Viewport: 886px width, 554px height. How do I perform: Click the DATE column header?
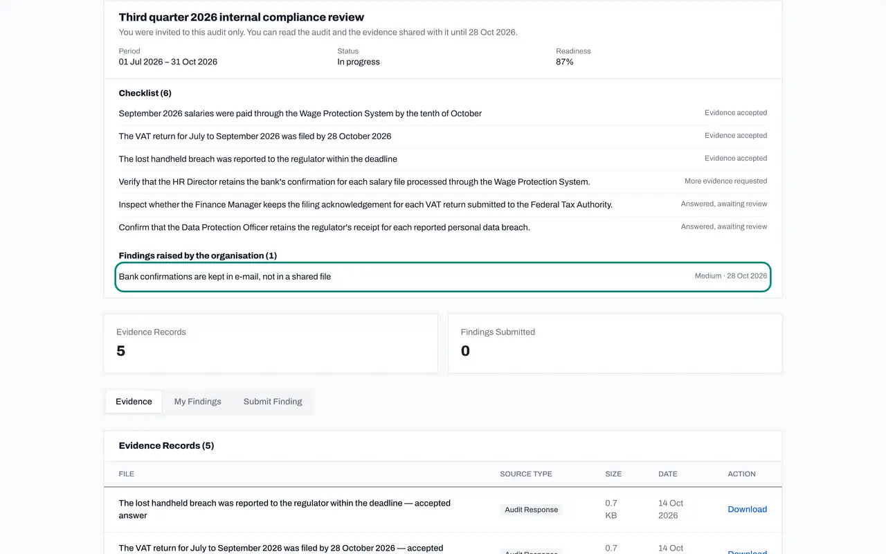[668, 474]
